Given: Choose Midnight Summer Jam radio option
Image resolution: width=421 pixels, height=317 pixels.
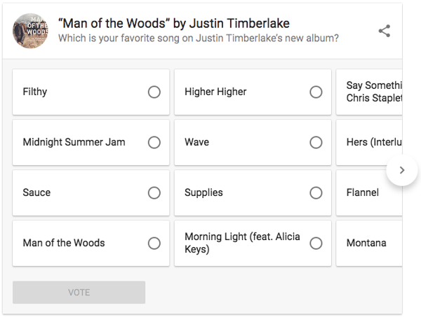Looking at the screenshot, I should (154, 142).
